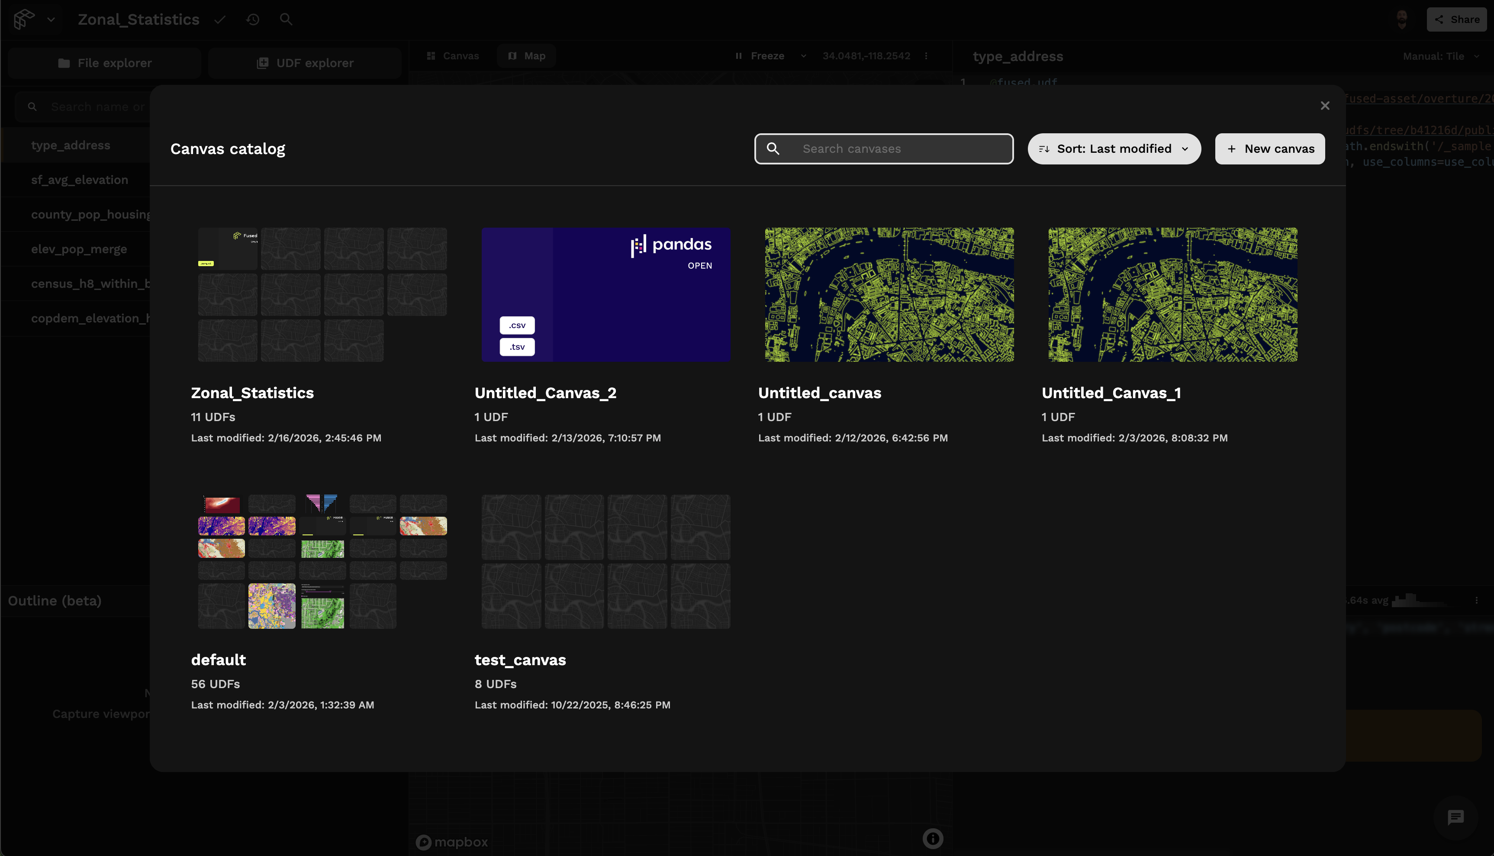Expand the Freeze options chevron
This screenshot has height=856, width=1494.
(803, 56)
